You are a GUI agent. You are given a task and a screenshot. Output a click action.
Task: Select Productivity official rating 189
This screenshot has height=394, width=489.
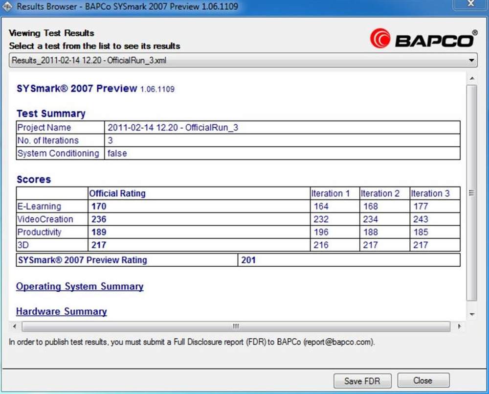coord(99,232)
